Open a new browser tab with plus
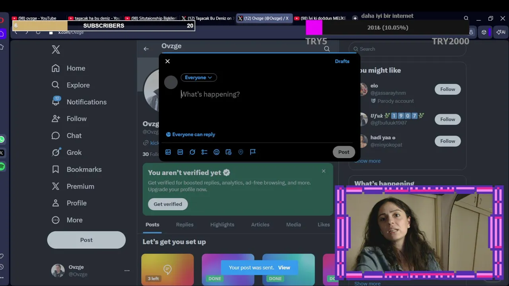 click(x=355, y=18)
